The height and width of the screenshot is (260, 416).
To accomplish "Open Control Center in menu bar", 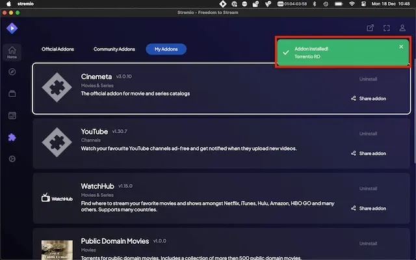I will click(364, 4).
